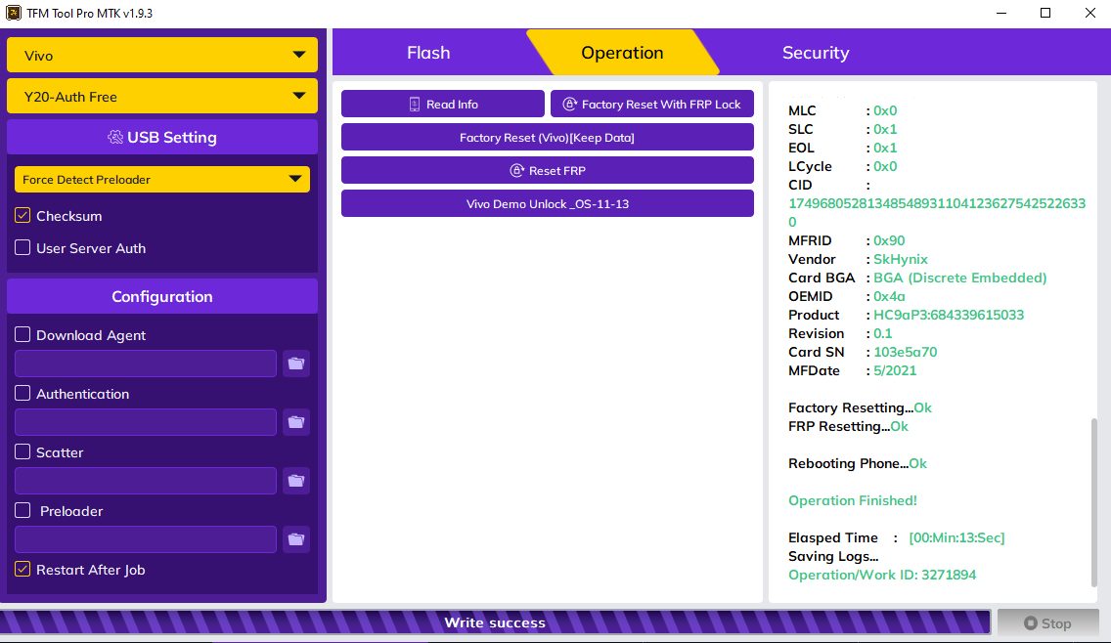Viewport: 1111px width, 643px height.
Task: Click Vivo Demo Unlock _OS-11-13 button
Action: pos(547,204)
